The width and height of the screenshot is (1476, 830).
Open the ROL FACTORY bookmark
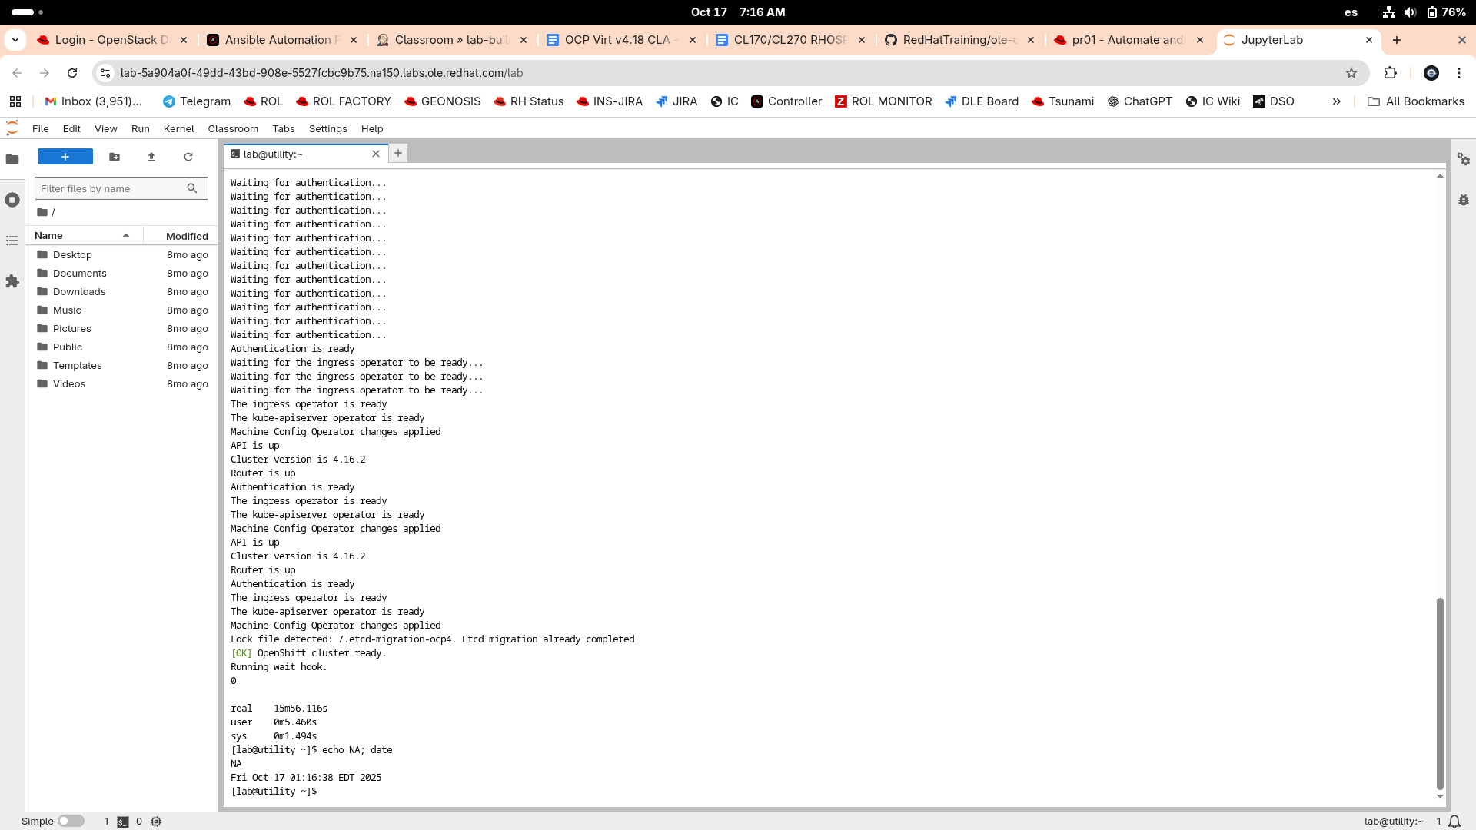(x=343, y=101)
